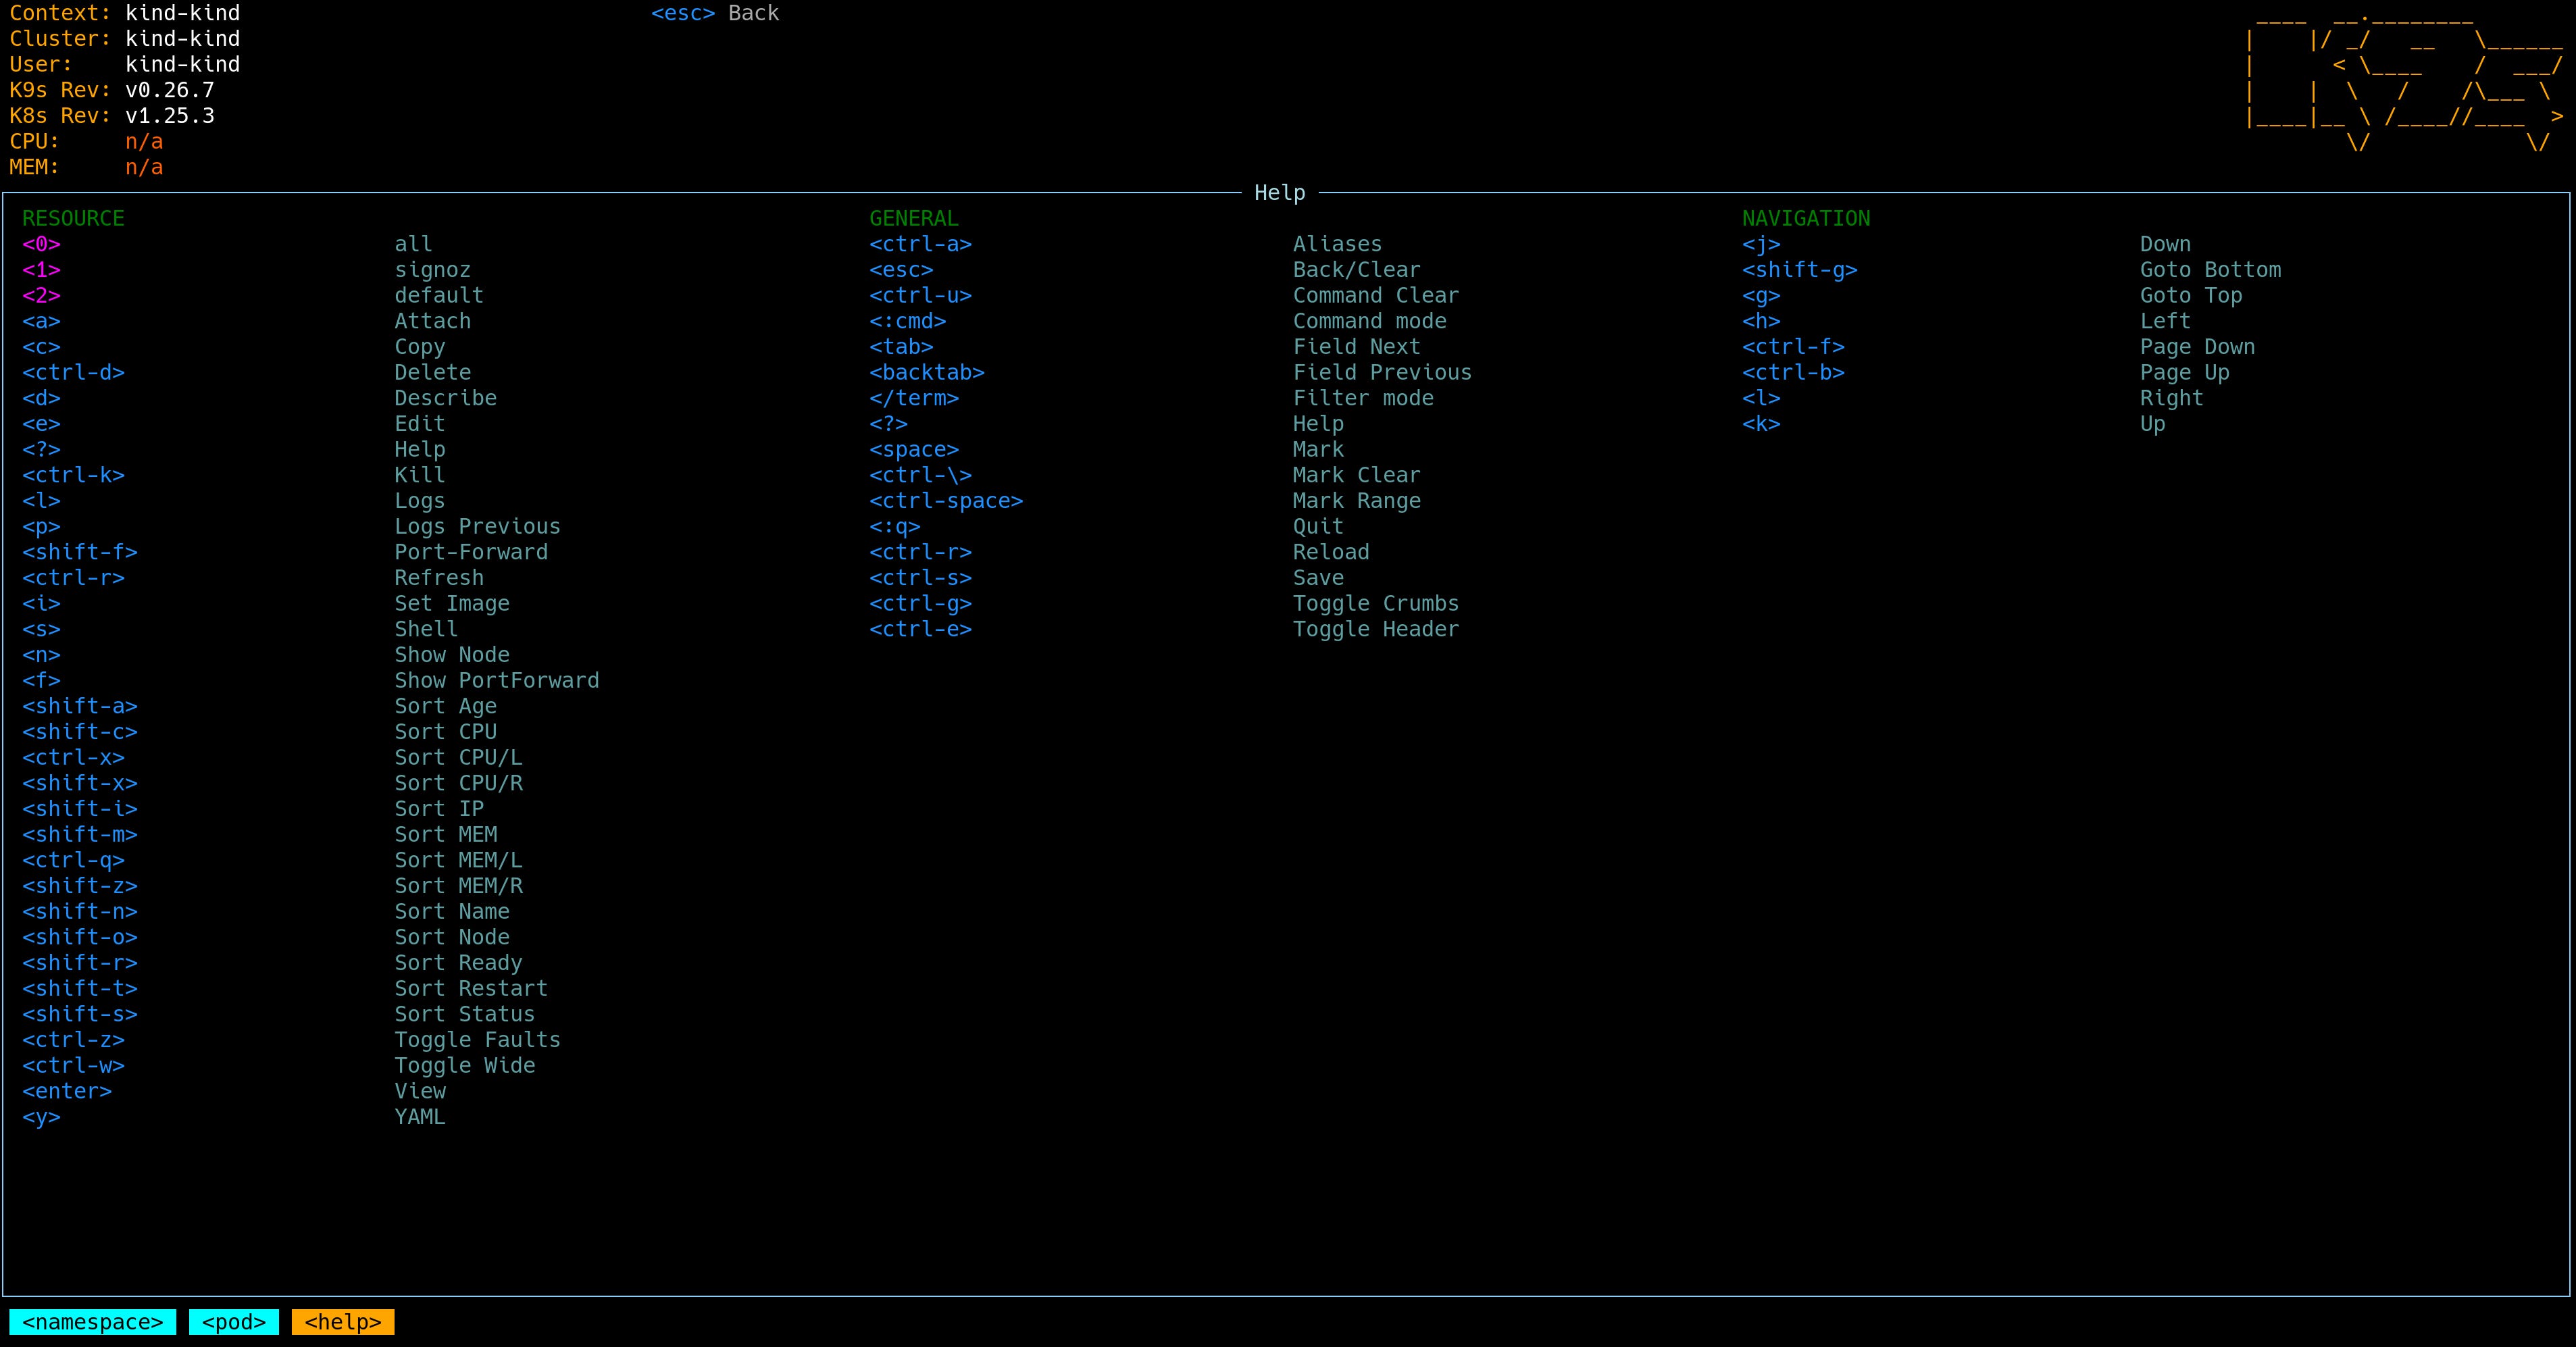2576x1347 pixels.
Task: Click the 'Edit' action label
Action: coord(420,424)
